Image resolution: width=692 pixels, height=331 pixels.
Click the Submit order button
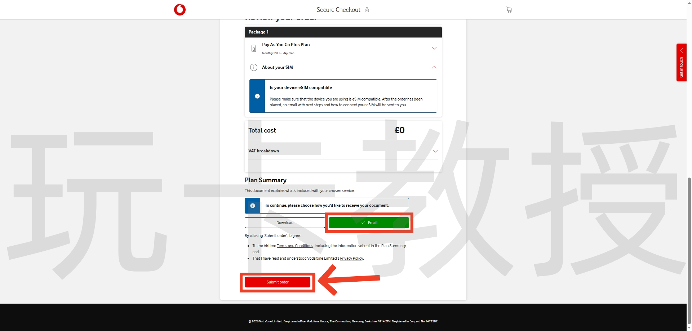coord(278,282)
